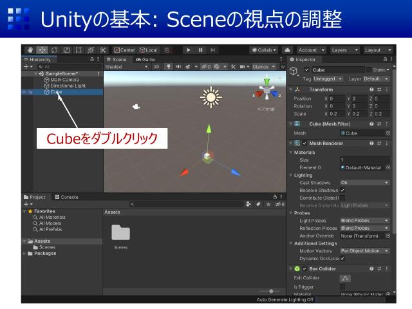Select the Rect Transform tool
412x309 pixels.
tap(79, 50)
